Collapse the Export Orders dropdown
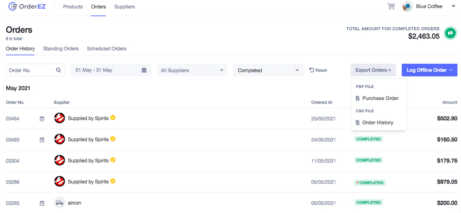This screenshot has height=213, width=461. (373, 70)
